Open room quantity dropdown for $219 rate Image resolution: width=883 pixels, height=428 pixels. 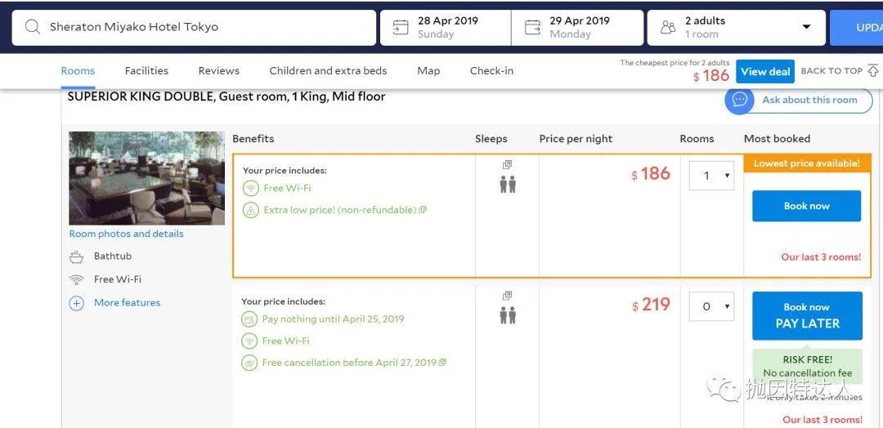pos(710,306)
